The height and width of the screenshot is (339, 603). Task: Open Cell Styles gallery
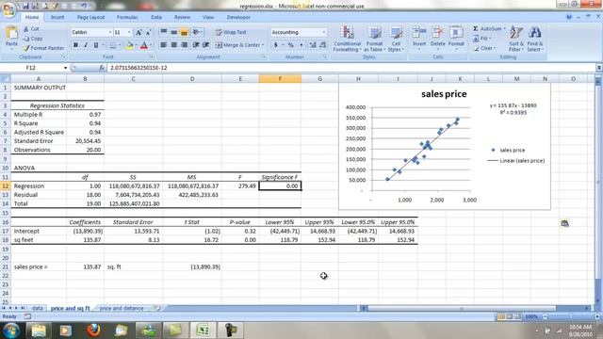(x=396, y=39)
